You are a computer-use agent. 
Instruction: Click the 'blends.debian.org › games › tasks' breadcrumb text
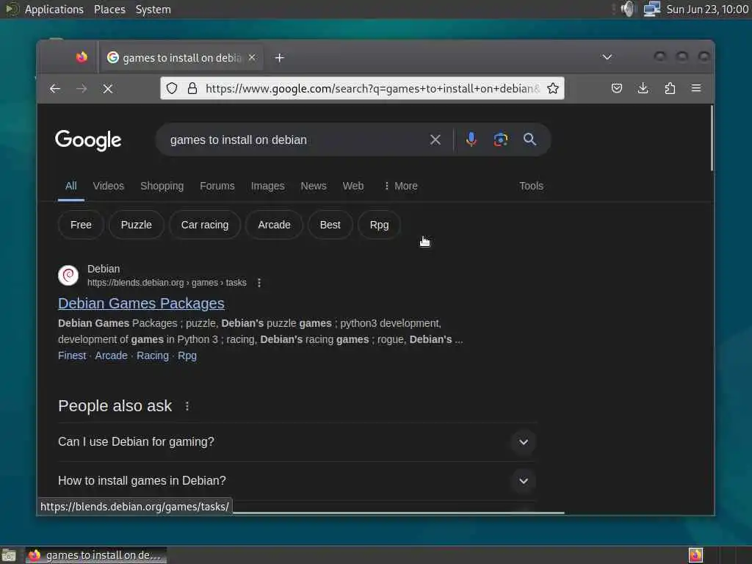pyautogui.click(x=167, y=283)
